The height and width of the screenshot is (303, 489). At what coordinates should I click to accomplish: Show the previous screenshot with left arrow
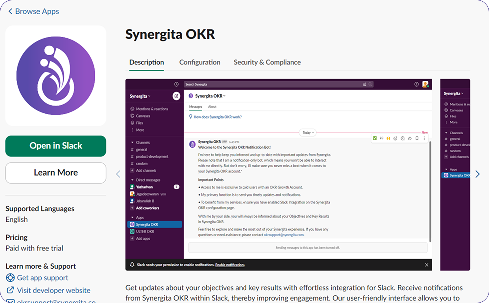(118, 174)
